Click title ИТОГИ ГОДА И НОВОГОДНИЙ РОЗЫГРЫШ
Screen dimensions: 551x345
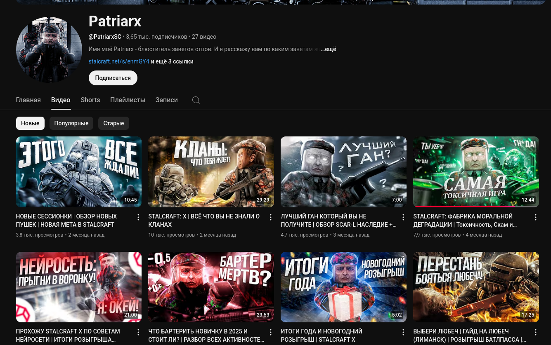pyautogui.click(x=322, y=336)
